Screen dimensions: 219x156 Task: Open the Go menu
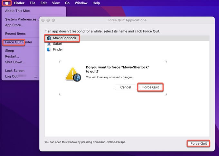tap(67, 3)
